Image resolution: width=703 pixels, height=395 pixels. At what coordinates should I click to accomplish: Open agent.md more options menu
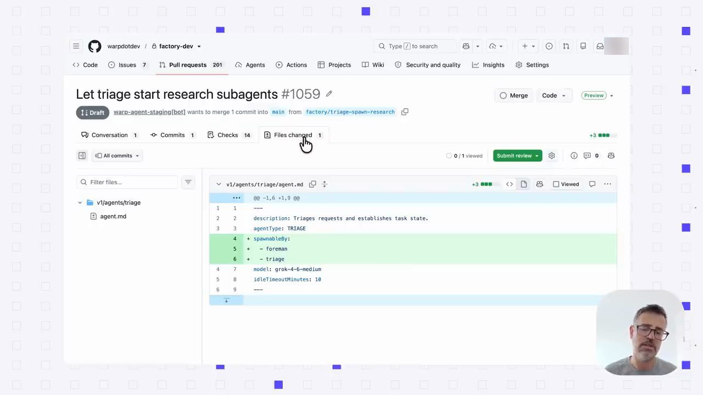click(607, 184)
